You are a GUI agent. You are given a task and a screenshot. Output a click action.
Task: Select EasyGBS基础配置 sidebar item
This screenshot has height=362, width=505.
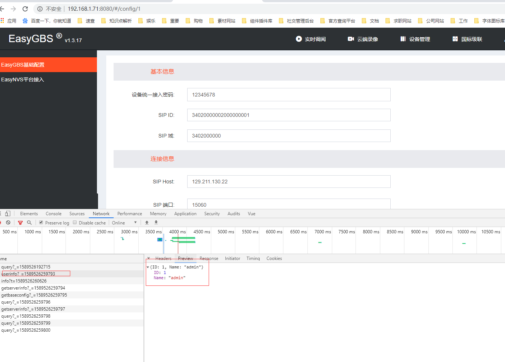tap(48, 65)
